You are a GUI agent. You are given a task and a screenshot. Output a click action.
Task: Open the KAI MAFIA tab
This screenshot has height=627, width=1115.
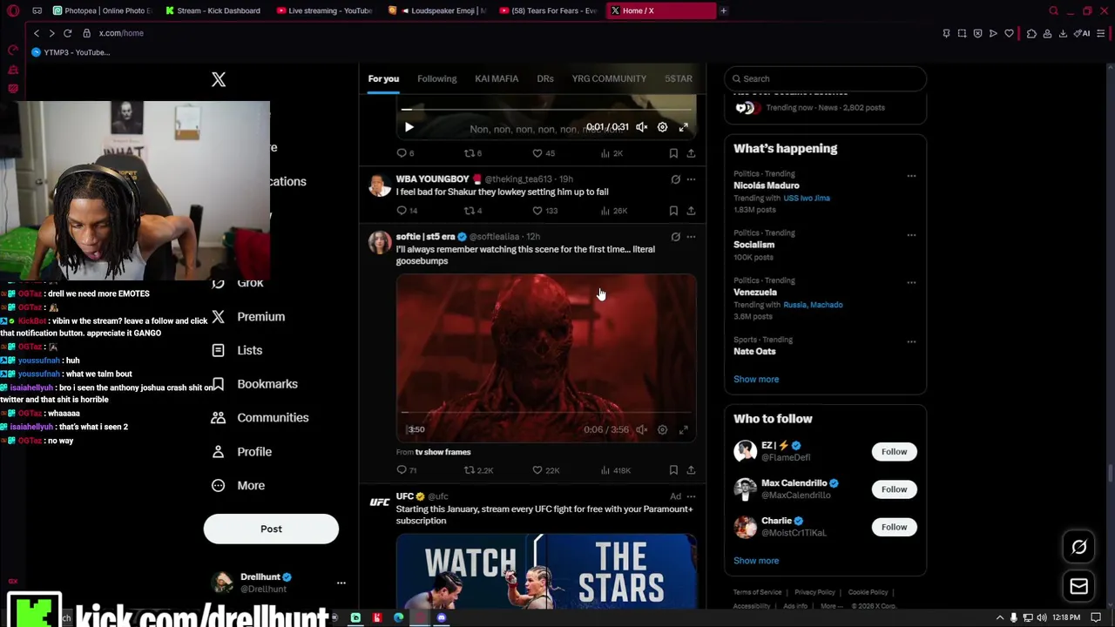coord(497,78)
